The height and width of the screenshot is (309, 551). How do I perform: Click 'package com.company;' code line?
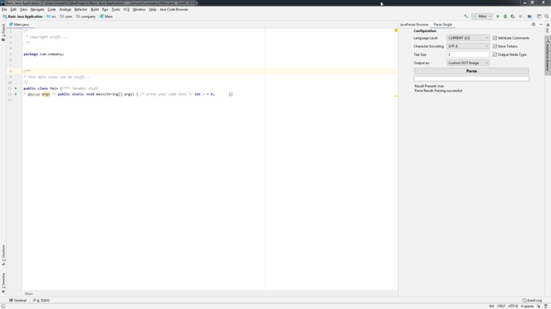click(x=44, y=54)
